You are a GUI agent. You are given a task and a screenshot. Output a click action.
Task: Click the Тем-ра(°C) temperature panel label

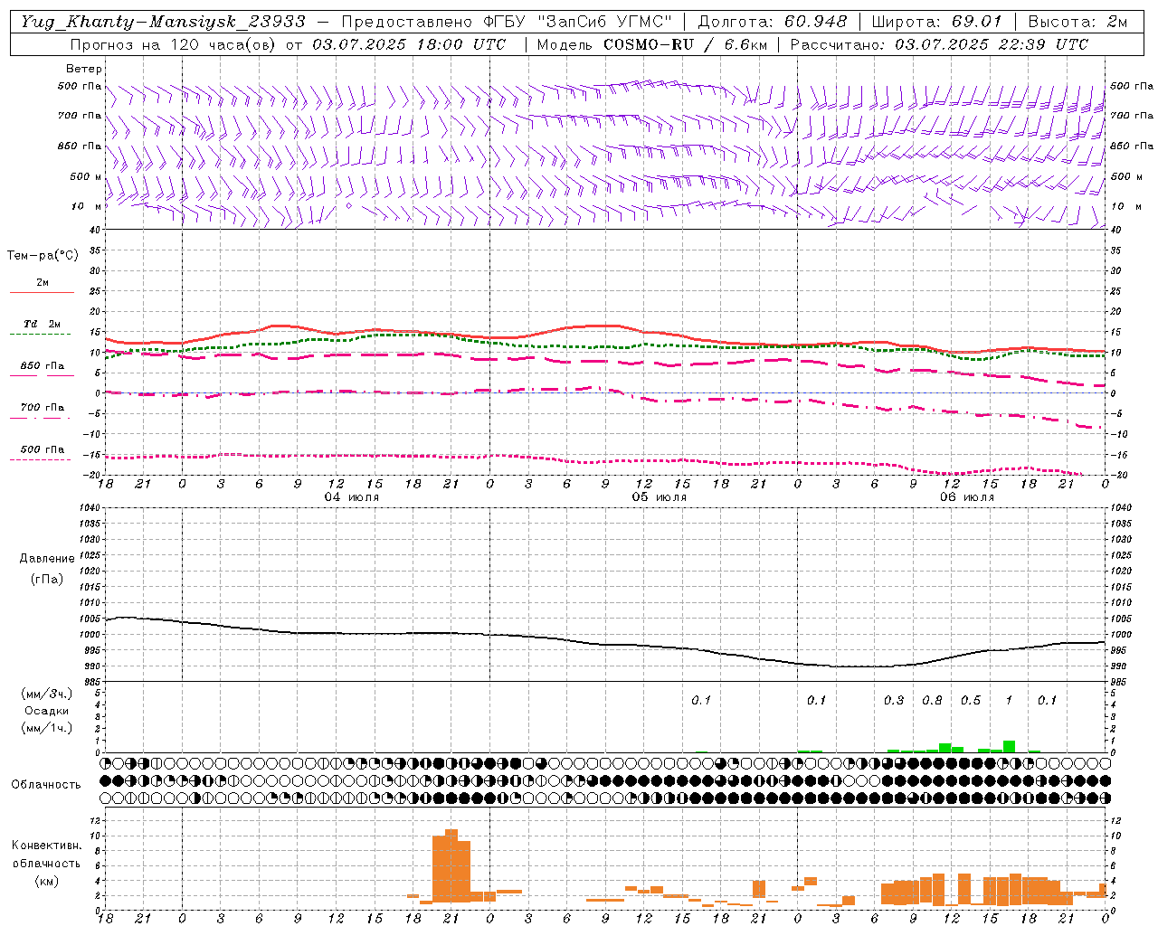(43, 256)
